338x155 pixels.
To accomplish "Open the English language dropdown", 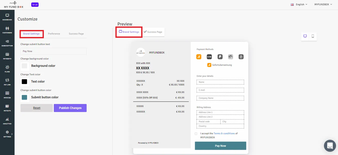I will pos(299,4).
